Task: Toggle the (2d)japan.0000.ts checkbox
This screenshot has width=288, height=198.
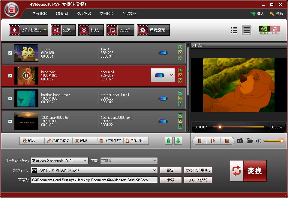Action: (x=10, y=121)
